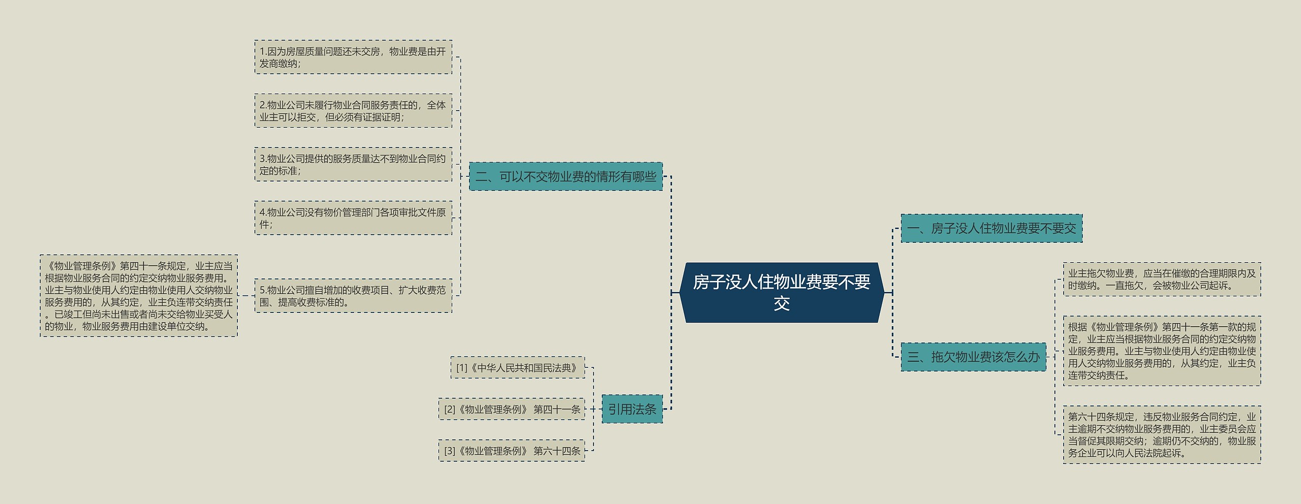This screenshot has height=504, width=1301.
Task: Open the reference [2]《物业管理条例》第四十一条
Action: click(x=512, y=409)
